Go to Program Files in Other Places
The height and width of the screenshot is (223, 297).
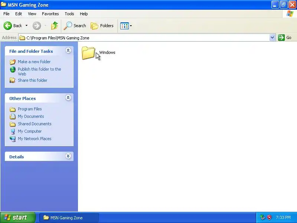tap(30, 109)
